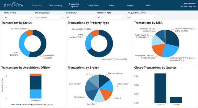The image size is (198, 108).
Task: Click the Transactions by MSA title
Action: tap(148, 23)
